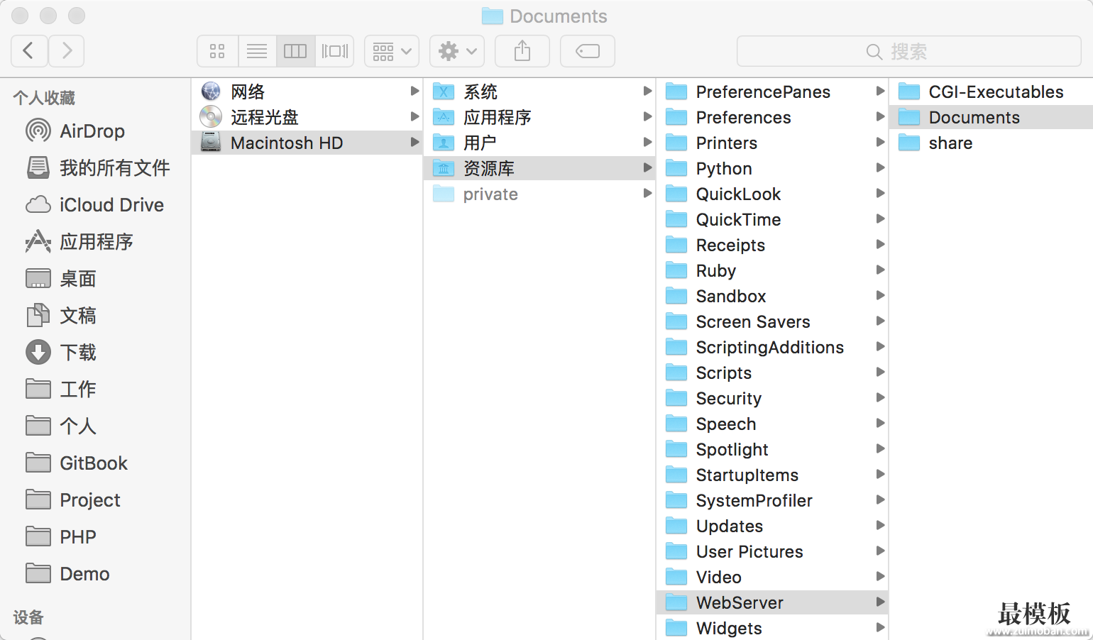This screenshot has height=640, width=1093.
Task: Select the ScriptingAdditions folder
Action: click(x=773, y=347)
